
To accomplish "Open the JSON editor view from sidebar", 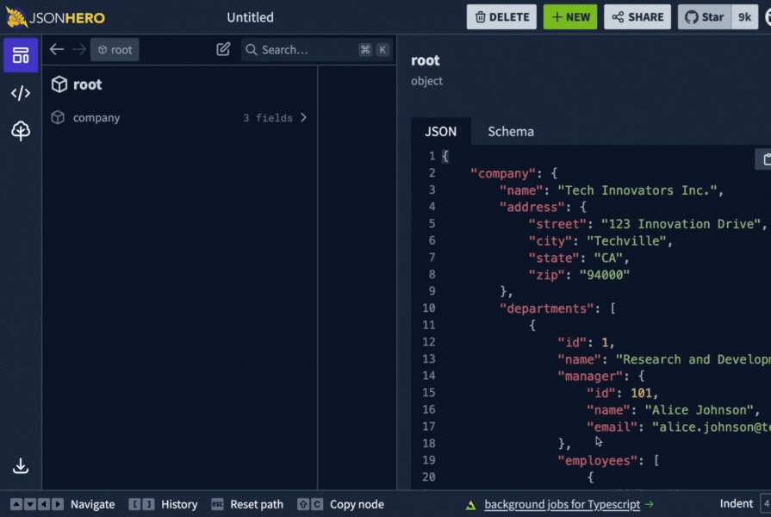I will click(x=20, y=92).
